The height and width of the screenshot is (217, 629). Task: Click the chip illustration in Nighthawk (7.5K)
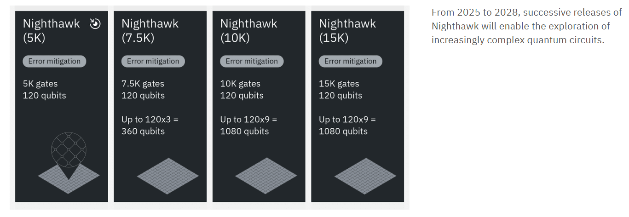click(x=167, y=176)
